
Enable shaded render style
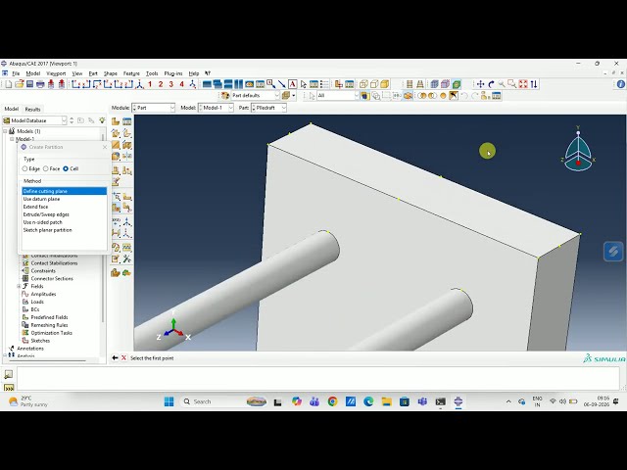pyautogui.click(x=385, y=84)
